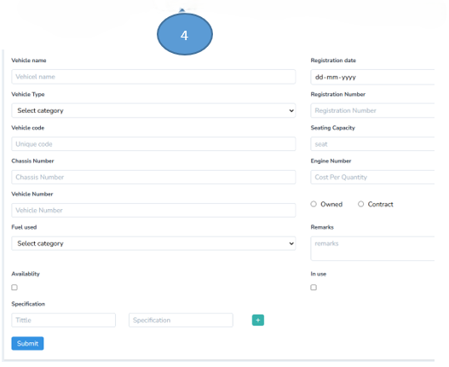Screen dimensions: 449x367
Task: Click the Fuel used label text
Action: [x=24, y=227]
